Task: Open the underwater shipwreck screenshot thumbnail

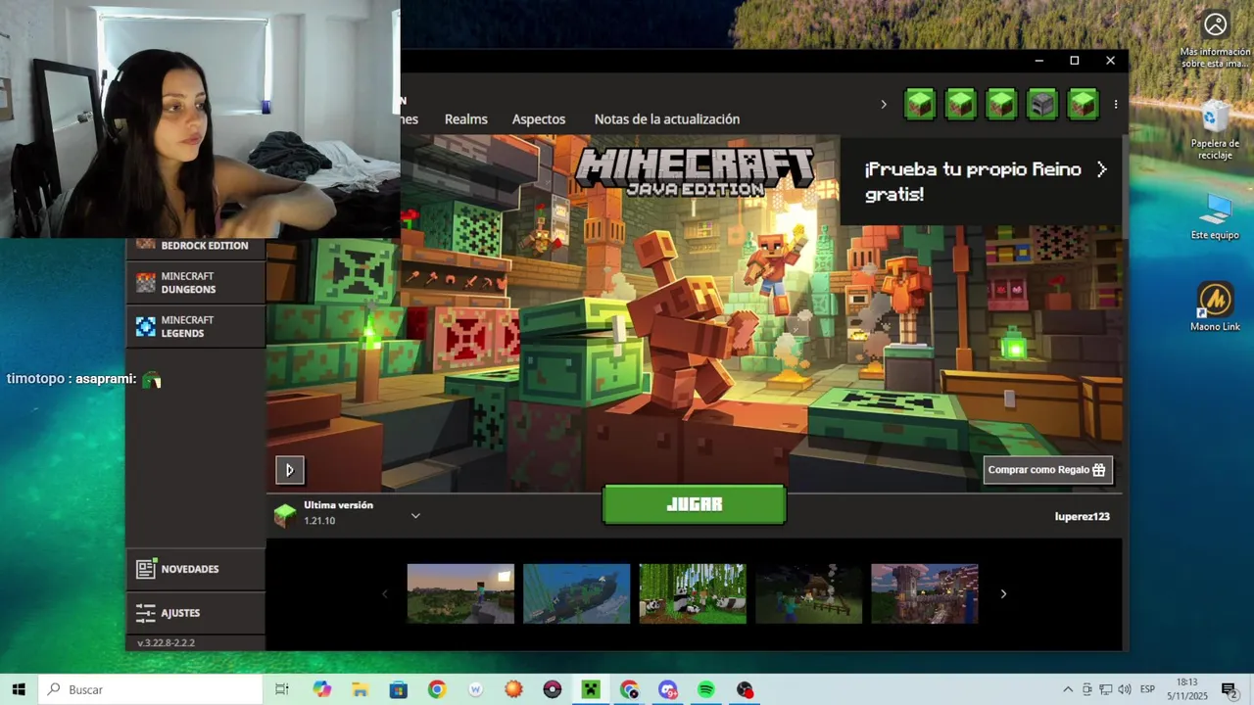Action: (x=576, y=593)
